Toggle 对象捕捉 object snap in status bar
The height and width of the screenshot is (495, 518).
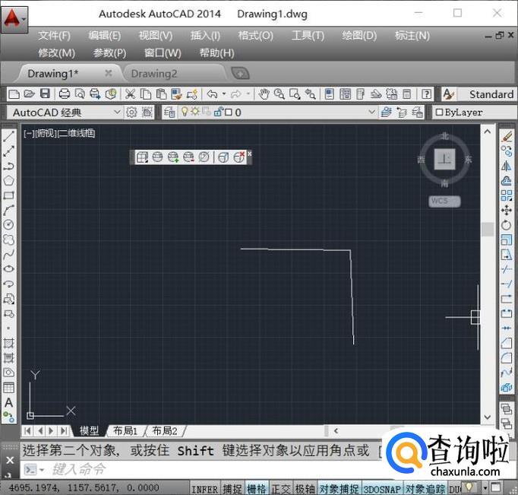[x=339, y=489]
